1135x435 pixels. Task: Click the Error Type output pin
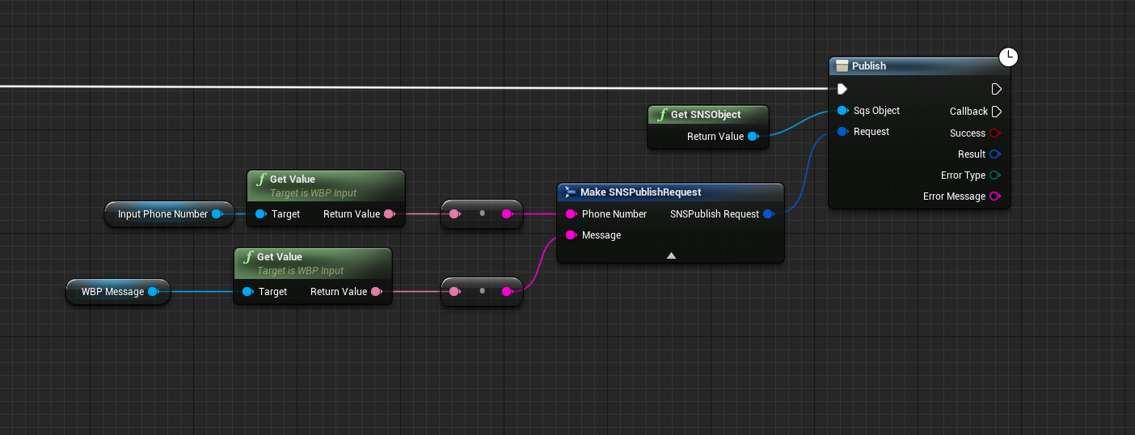pyautogui.click(x=995, y=175)
